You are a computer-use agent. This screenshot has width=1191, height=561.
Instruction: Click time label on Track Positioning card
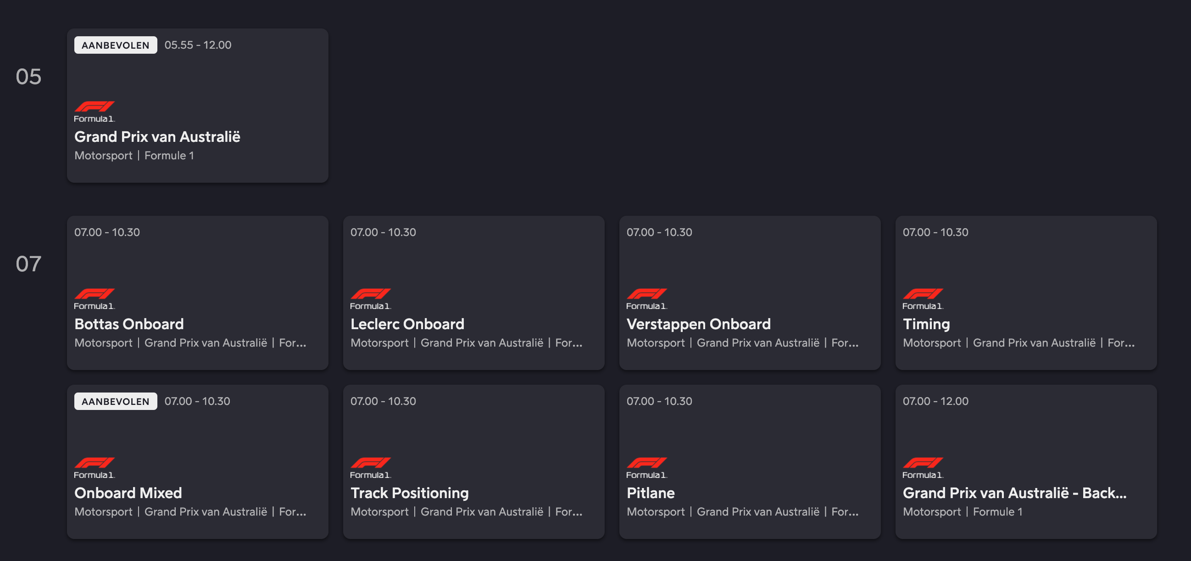[383, 401]
